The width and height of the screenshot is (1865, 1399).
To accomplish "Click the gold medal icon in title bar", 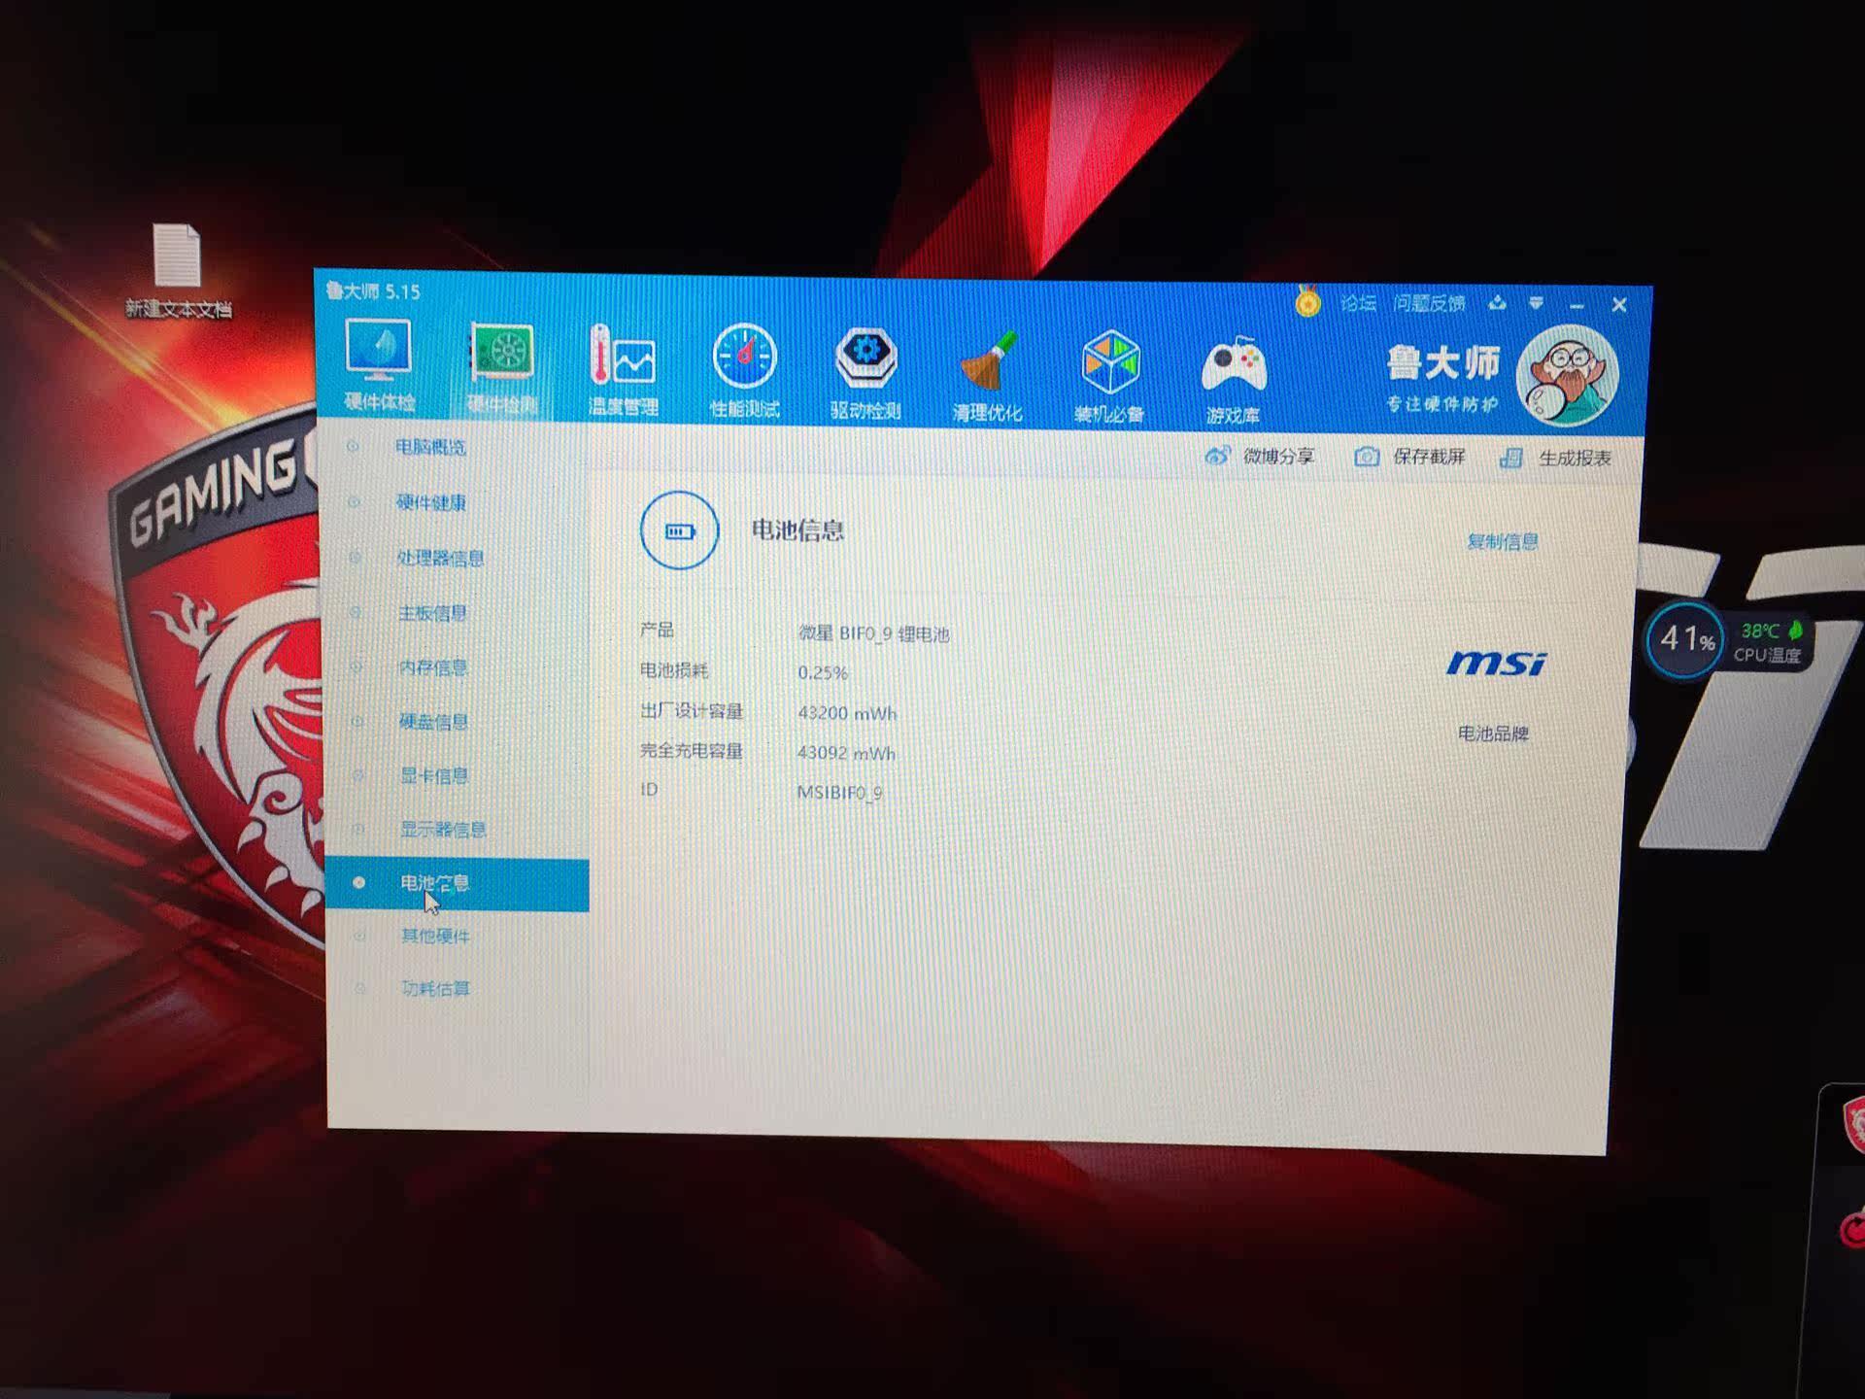I will click(x=1307, y=303).
